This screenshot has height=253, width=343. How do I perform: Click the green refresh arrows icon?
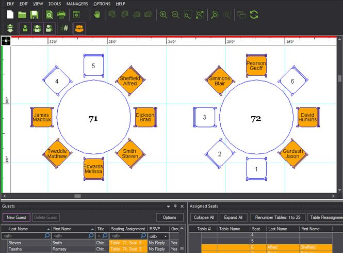click(x=254, y=14)
